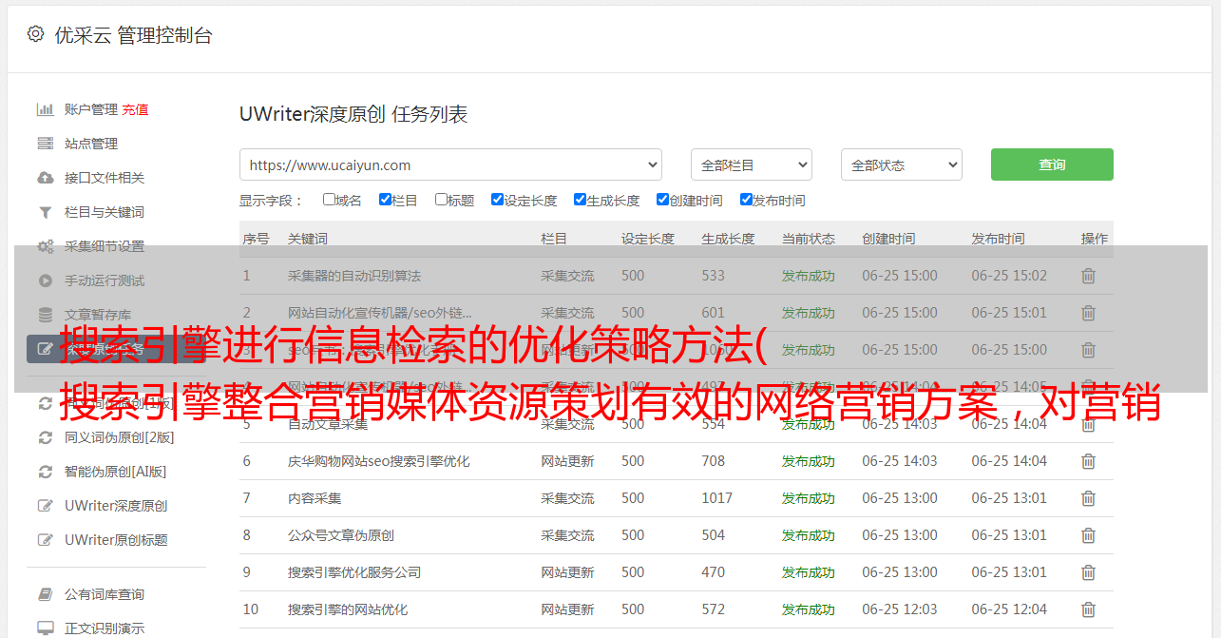
Task: Click the 公有词库查询 book icon
Action: pyautogui.click(x=45, y=594)
